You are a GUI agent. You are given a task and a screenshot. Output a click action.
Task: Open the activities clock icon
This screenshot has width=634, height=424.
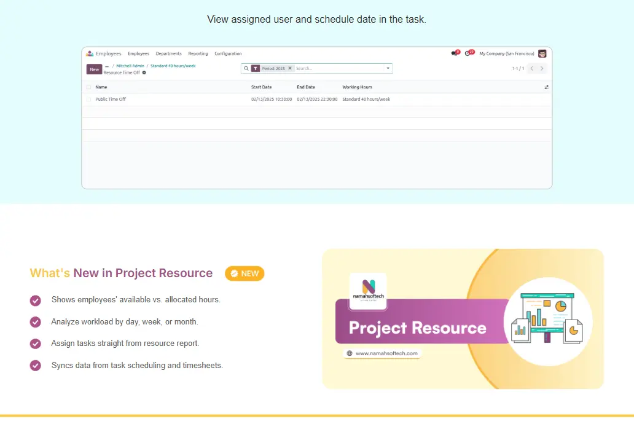point(468,53)
